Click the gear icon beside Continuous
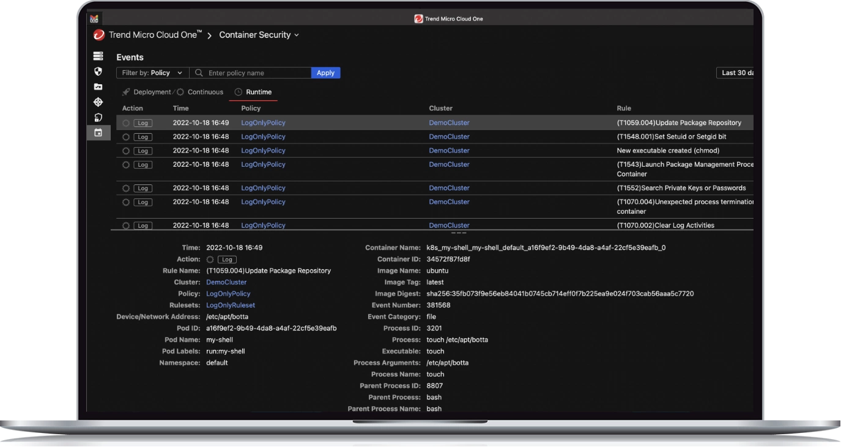 tap(180, 92)
